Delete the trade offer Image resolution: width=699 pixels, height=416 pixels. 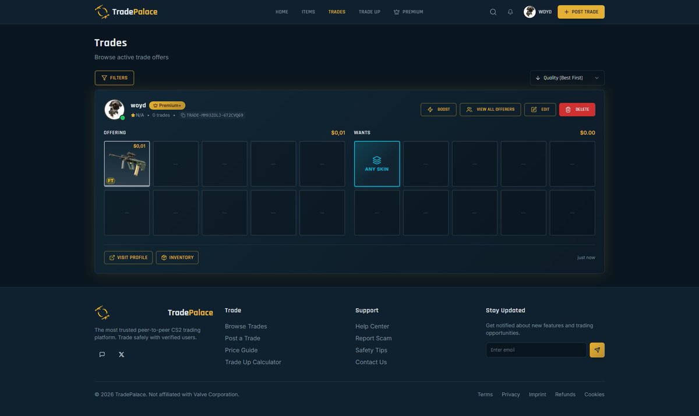coord(577,110)
